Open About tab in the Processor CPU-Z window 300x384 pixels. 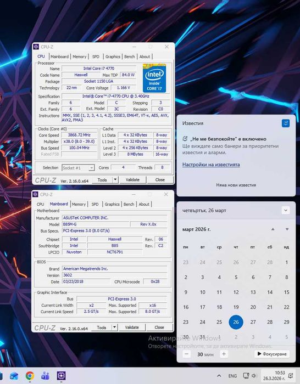[145, 57]
